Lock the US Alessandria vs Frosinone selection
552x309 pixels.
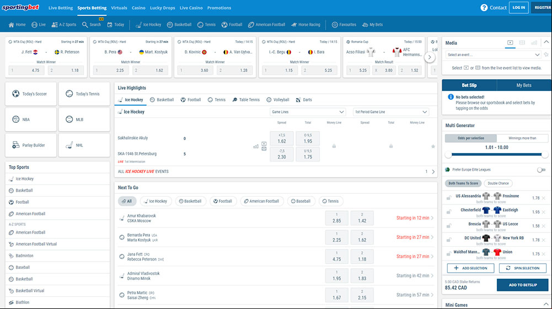[x=449, y=198]
